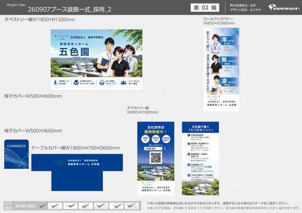The width and height of the screenshot is (302, 213).
Task: Click the team of people icon
Action: 124,82
